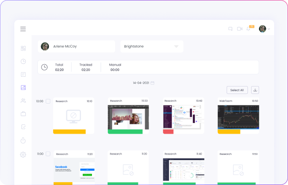Expand the profile menu chevron
Screen dimensions: 288x185
pos(269,29)
